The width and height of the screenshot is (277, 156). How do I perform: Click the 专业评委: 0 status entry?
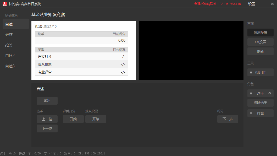(52, 153)
